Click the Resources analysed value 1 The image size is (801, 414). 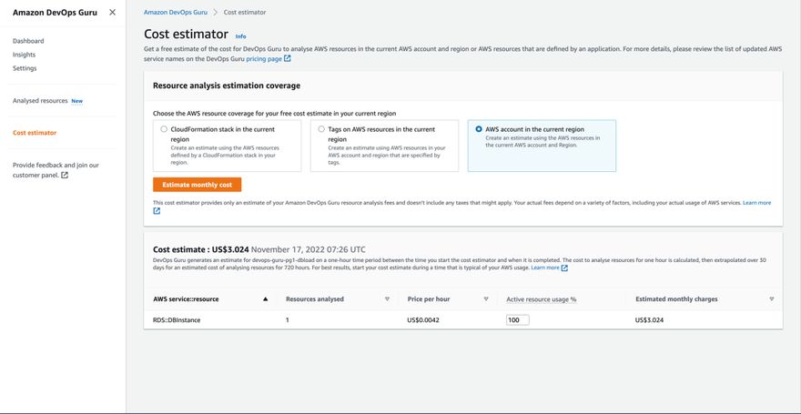pos(288,320)
